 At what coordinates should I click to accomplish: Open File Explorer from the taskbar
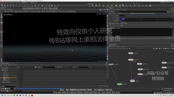(x=8, y=95)
